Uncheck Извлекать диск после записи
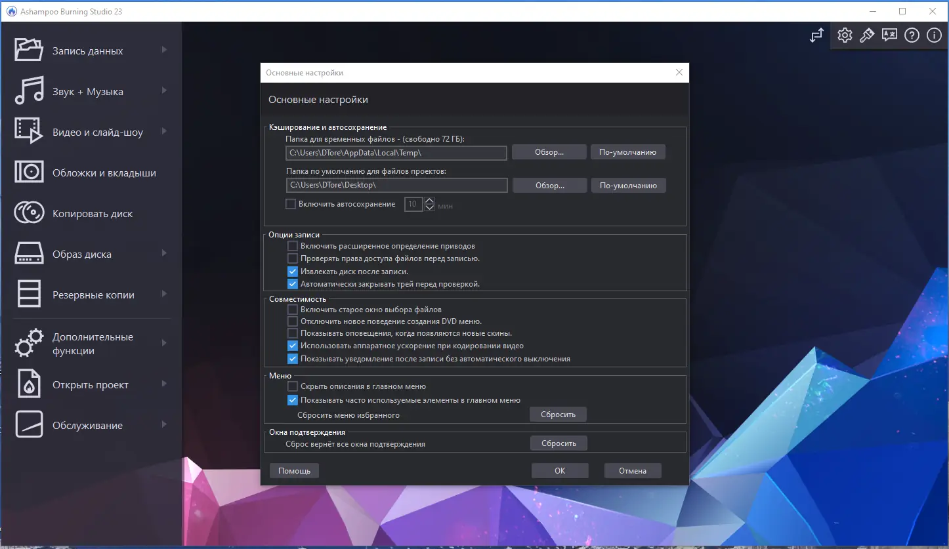Image resolution: width=949 pixels, height=549 pixels. (293, 272)
